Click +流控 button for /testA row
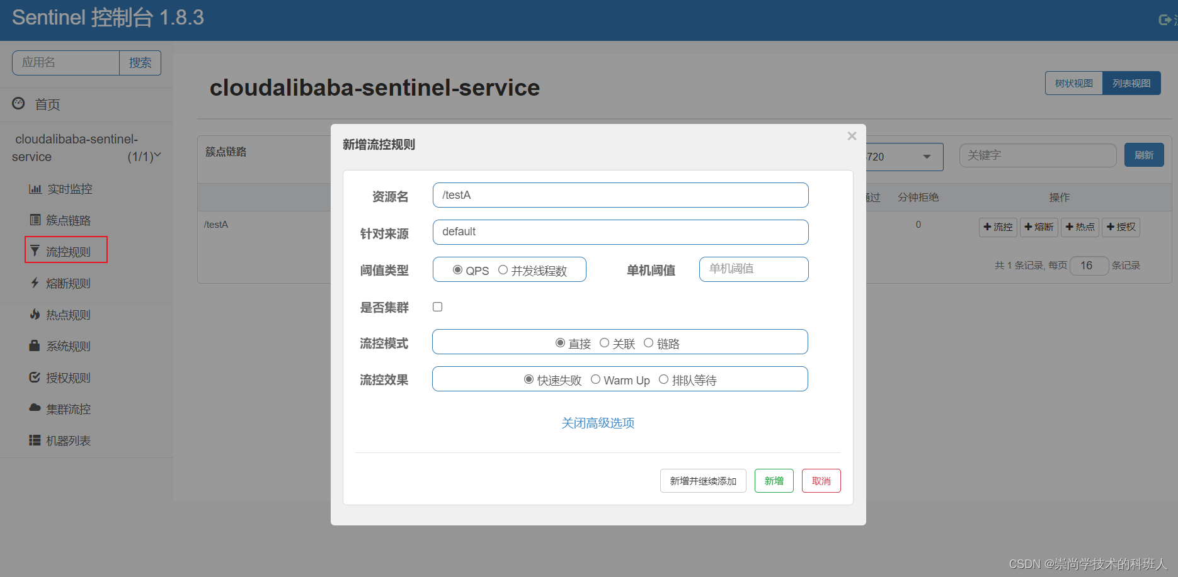This screenshot has height=577, width=1178. pyautogui.click(x=998, y=227)
